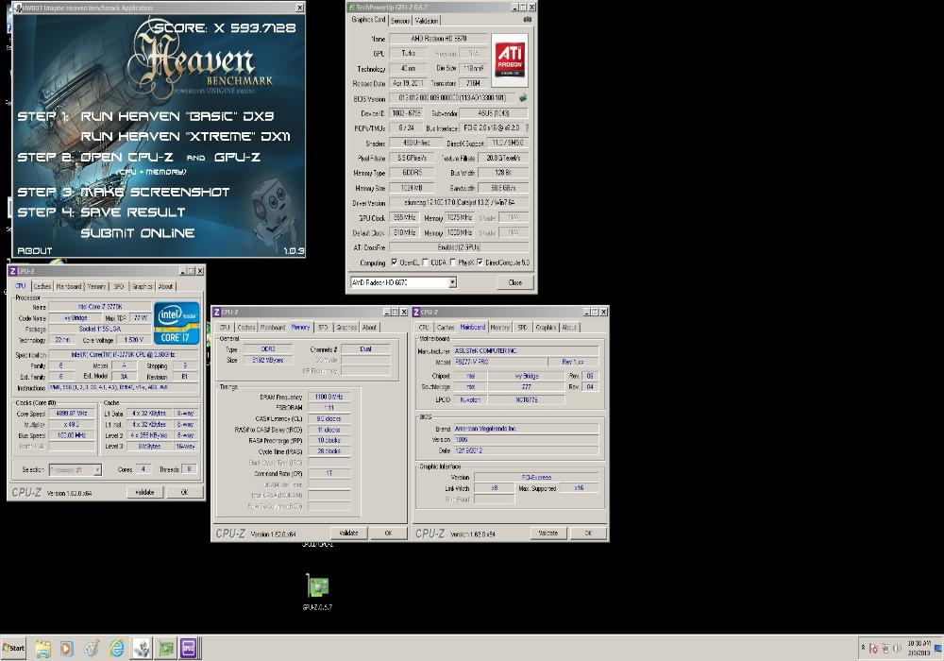
Task: Click the Z icon in CPU-Z mainboard window title
Action: pos(416,312)
